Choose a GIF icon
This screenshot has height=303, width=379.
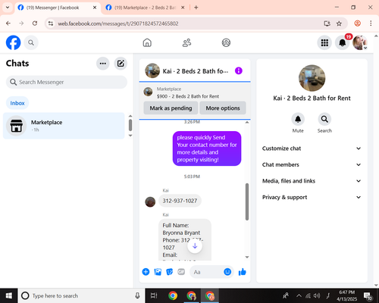pyautogui.click(x=181, y=272)
